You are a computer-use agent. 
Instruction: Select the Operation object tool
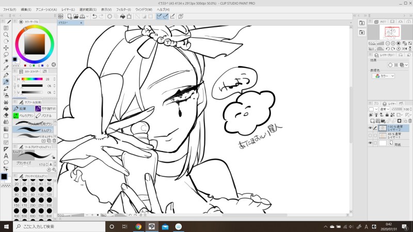click(6, 169)
